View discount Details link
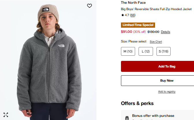The image size is (194, 120). (165, 32)
